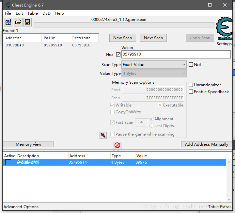The height and width of the screenshot is (213, 235).
Task: Click the Undo Scan button
Action: click(x=200, y=38)
